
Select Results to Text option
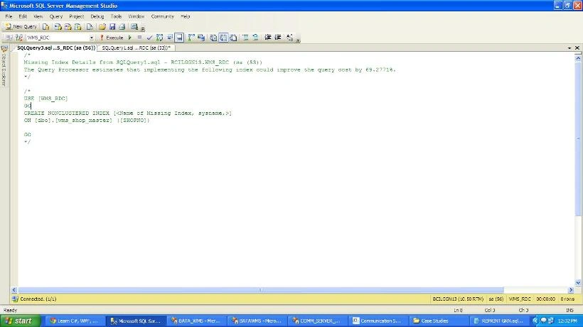point(213,38)
